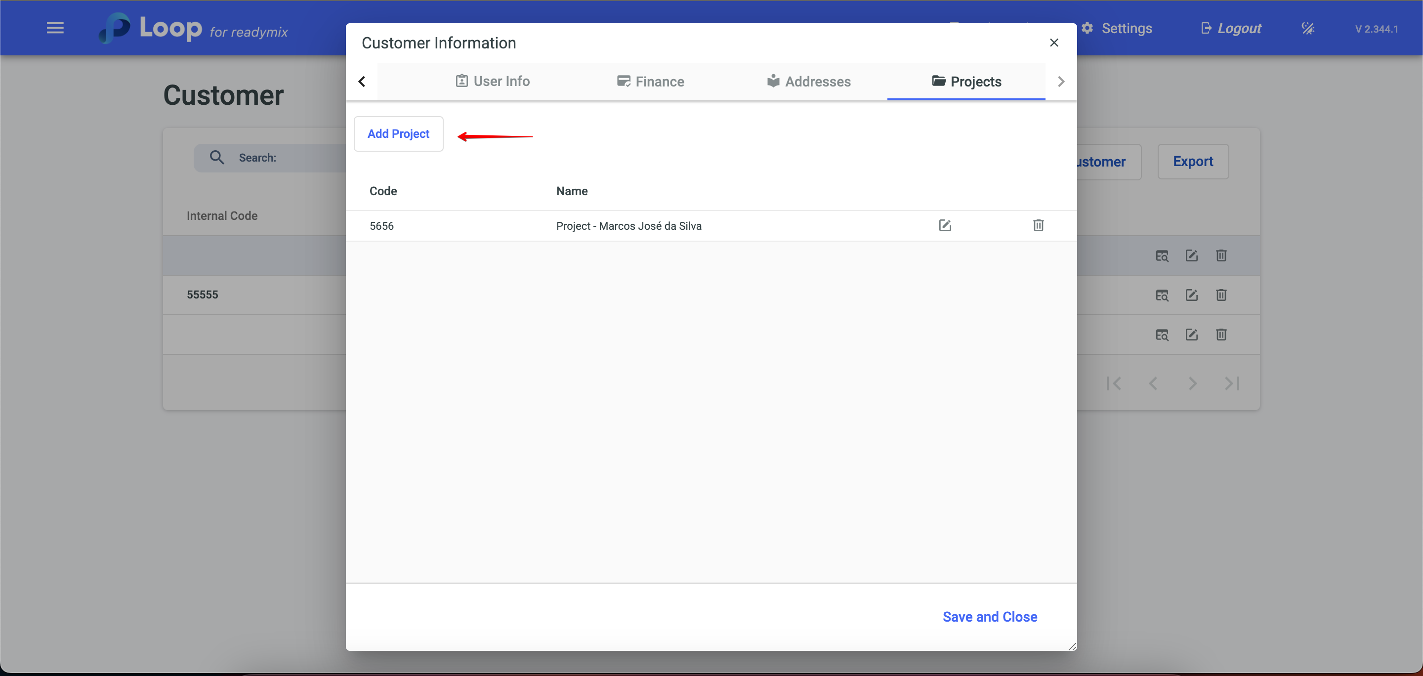Delete icon in last customer row
Viewport: 1423px width, 676px height.
click(x=1221, y=335)
